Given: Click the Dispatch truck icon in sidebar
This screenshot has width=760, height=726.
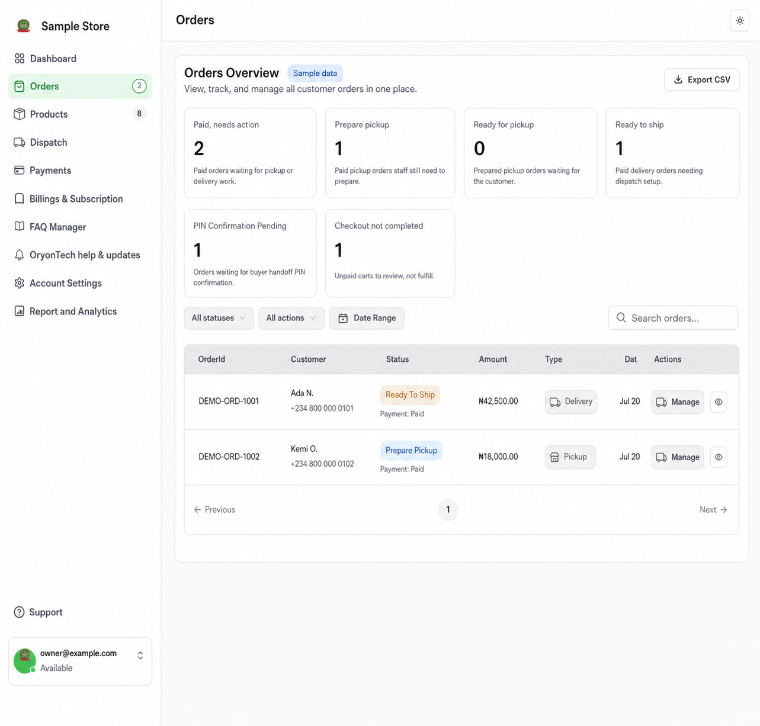Looking at the screenshot, I should tap(20, 143).
